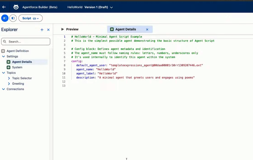The height and width of the screenshot is (160, 253).
Task: Open System settings item
Action: (x=17, y=67)
